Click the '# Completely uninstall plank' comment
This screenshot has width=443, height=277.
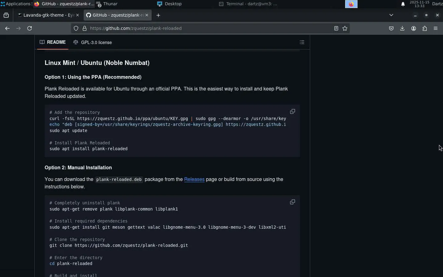pos(85,203)
